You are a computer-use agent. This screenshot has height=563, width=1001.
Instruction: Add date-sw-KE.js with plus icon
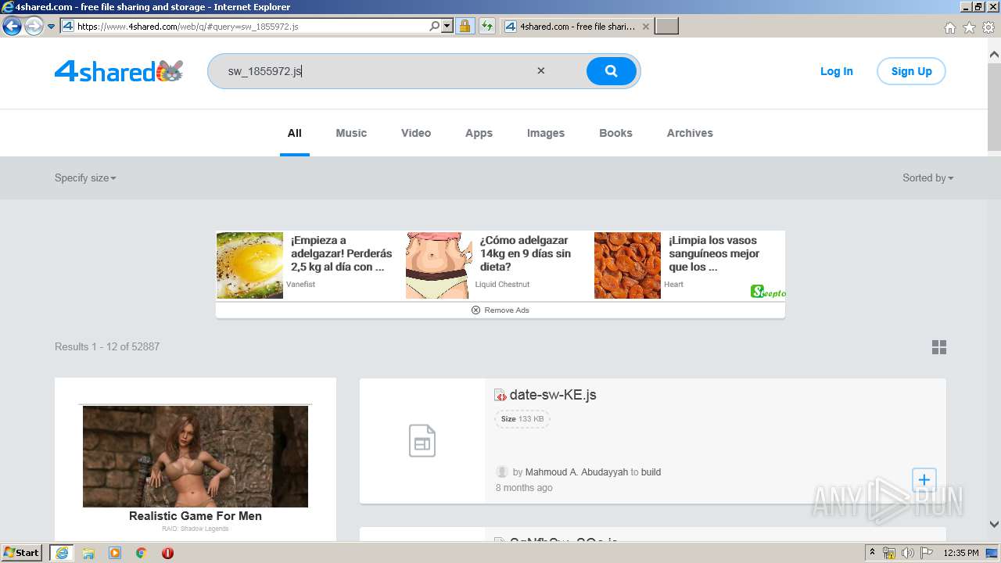[x=924, y=479]
